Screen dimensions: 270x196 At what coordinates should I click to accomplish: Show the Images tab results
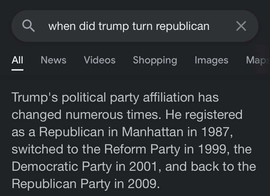pyautogui.click(x=211, y=60)
